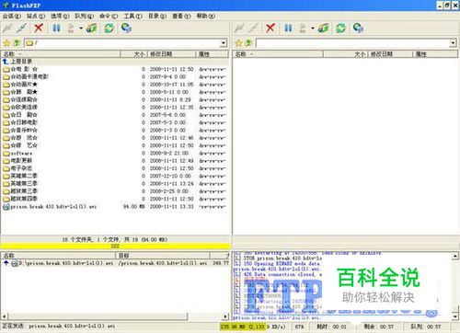Abort transfer with left pane red X
Screen dimensions: 460x333
(x=39, y=28)
